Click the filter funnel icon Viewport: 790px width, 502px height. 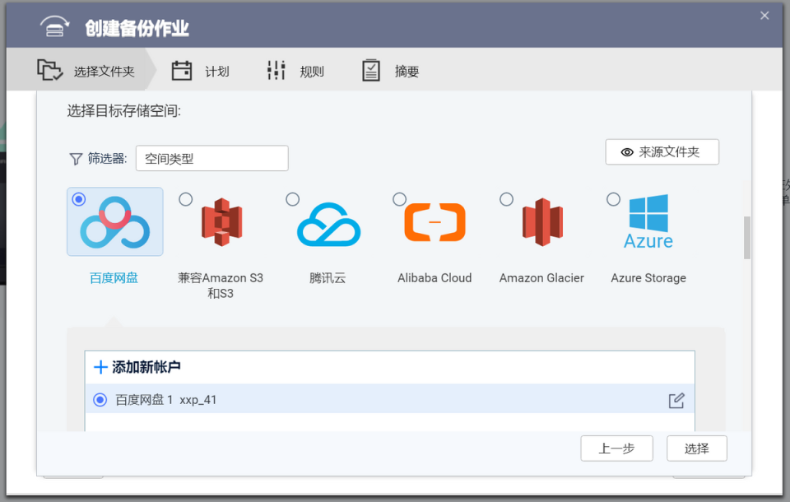point(76,159)
